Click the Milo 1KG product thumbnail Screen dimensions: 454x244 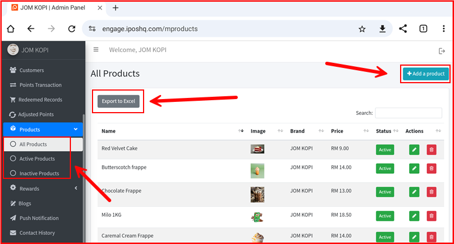257,216
